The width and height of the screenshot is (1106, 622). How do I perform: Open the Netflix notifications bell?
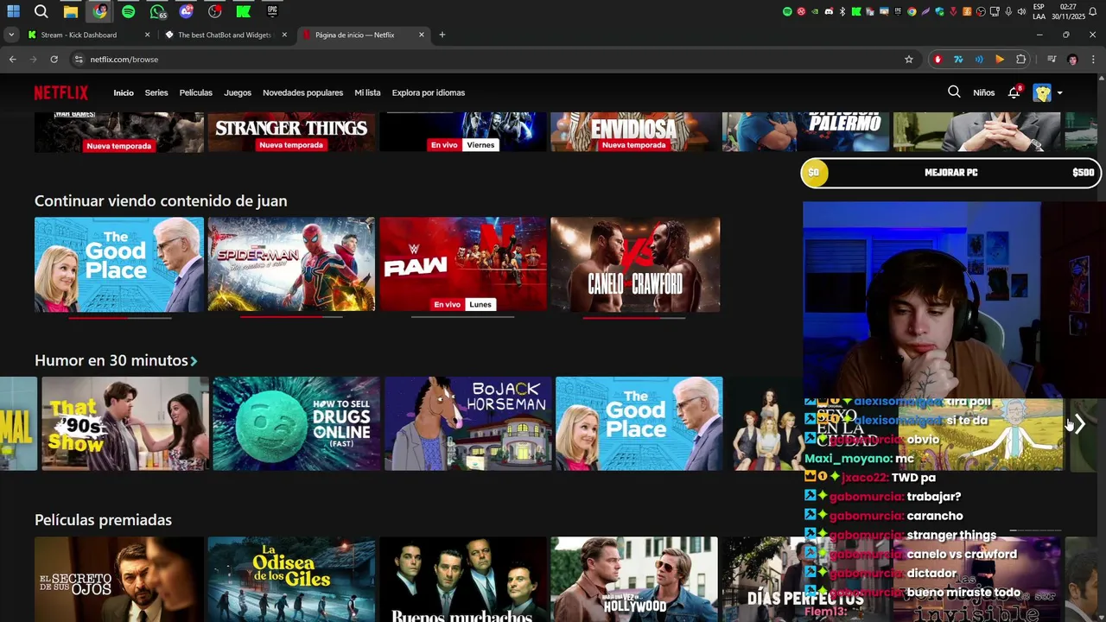[1014, 92]
